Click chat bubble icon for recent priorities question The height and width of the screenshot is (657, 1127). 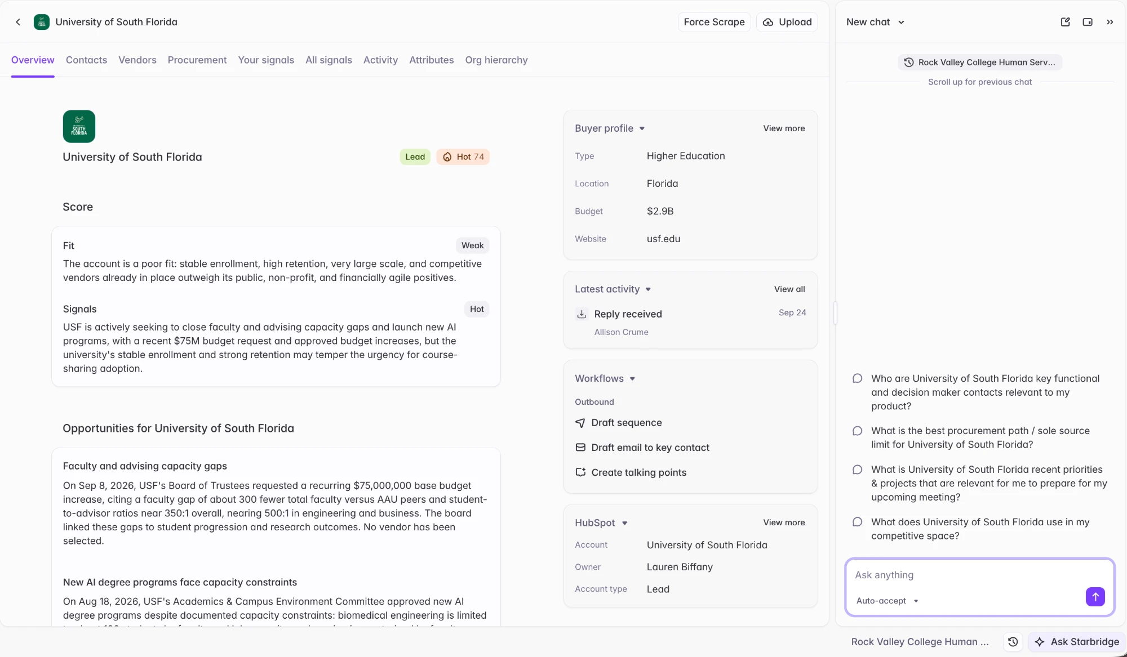pyautogui.click(x=857, y=470)
